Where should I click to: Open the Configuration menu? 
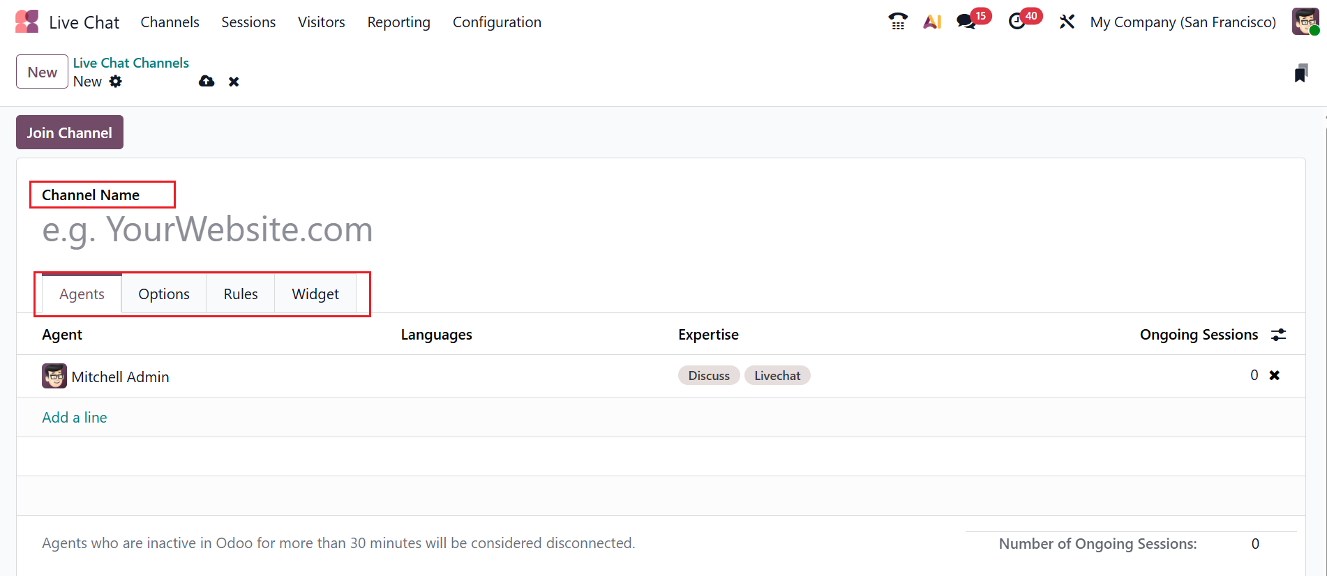[497, 22]
